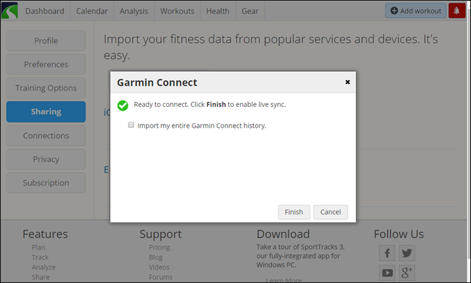Follow the Plan footer link
The width and height of the screenshot is (471, 283).
[38, 247]
